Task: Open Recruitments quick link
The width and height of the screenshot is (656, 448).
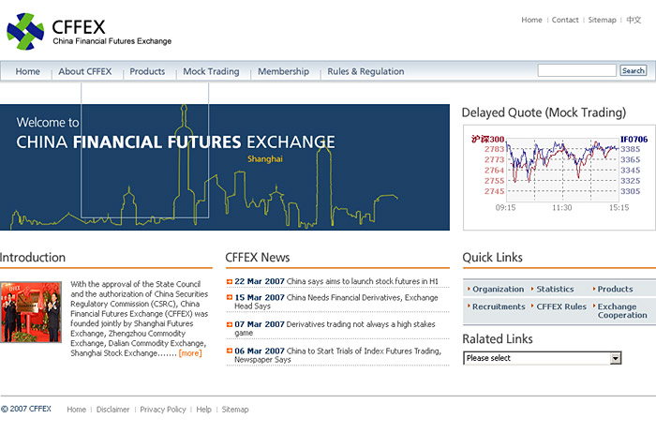Action: [499, 306]
